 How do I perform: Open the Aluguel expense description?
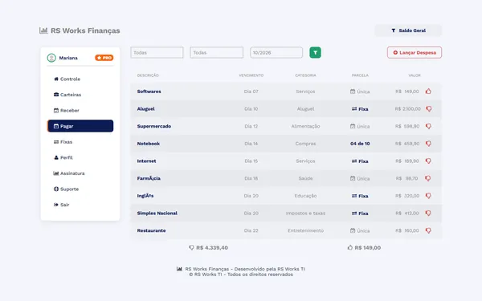(146, 108)
